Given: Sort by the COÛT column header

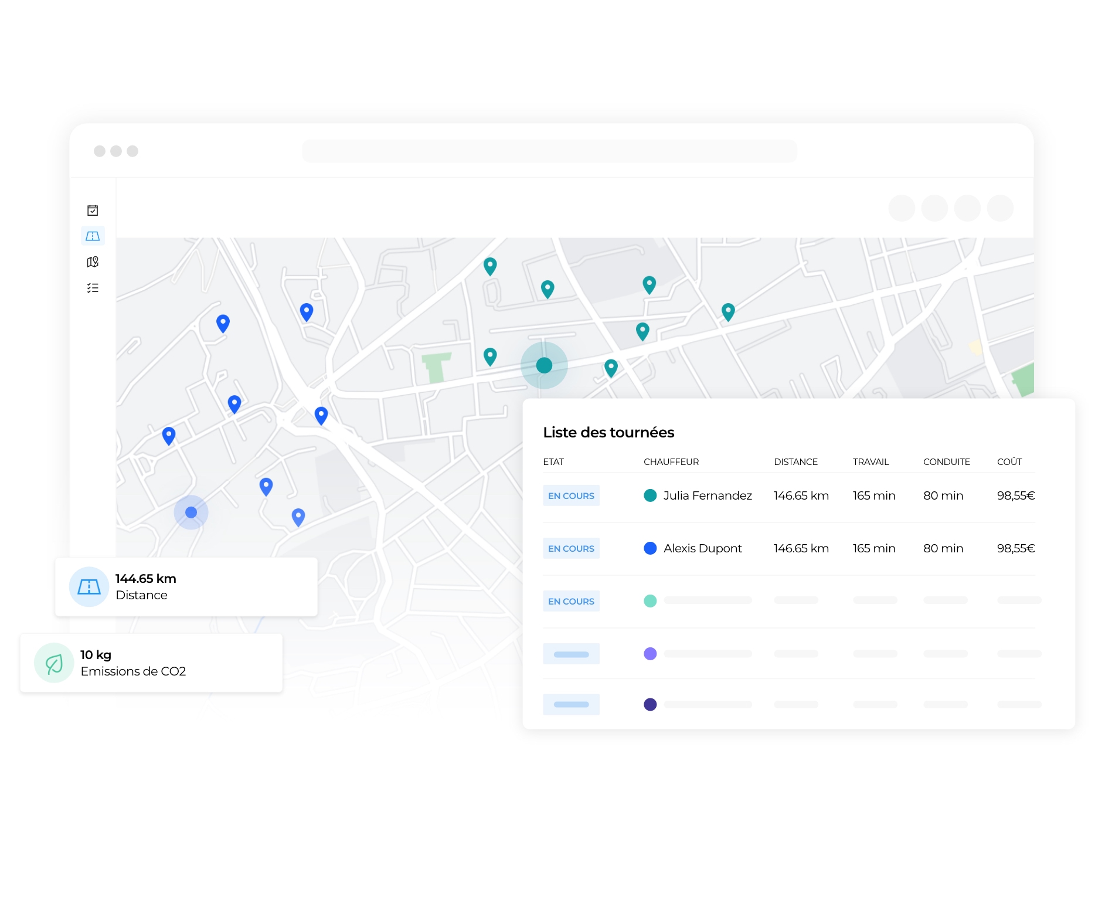Looking at the screenshot, I should (x=1009, y=461).
